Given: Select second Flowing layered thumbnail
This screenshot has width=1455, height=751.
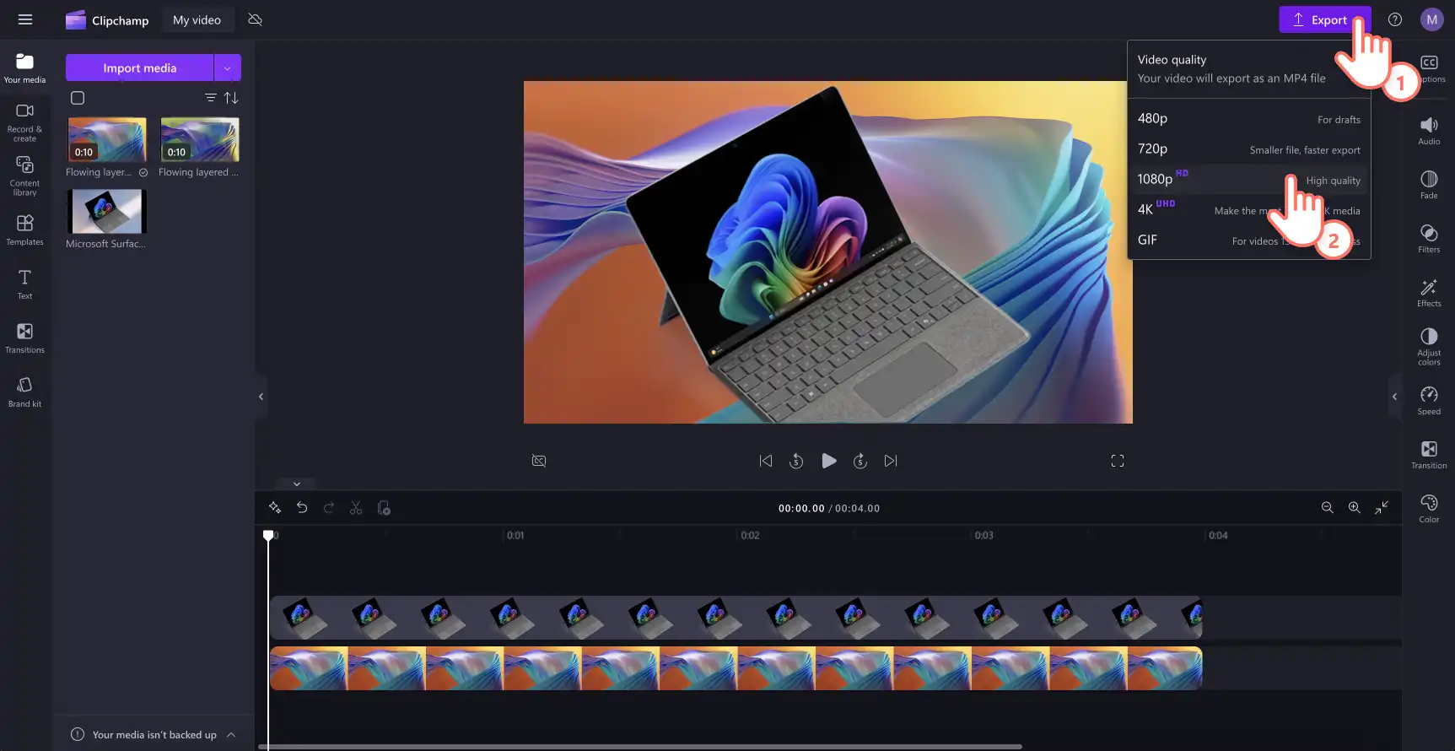Looking at the screenshot, I should click(x=200, y=139).
